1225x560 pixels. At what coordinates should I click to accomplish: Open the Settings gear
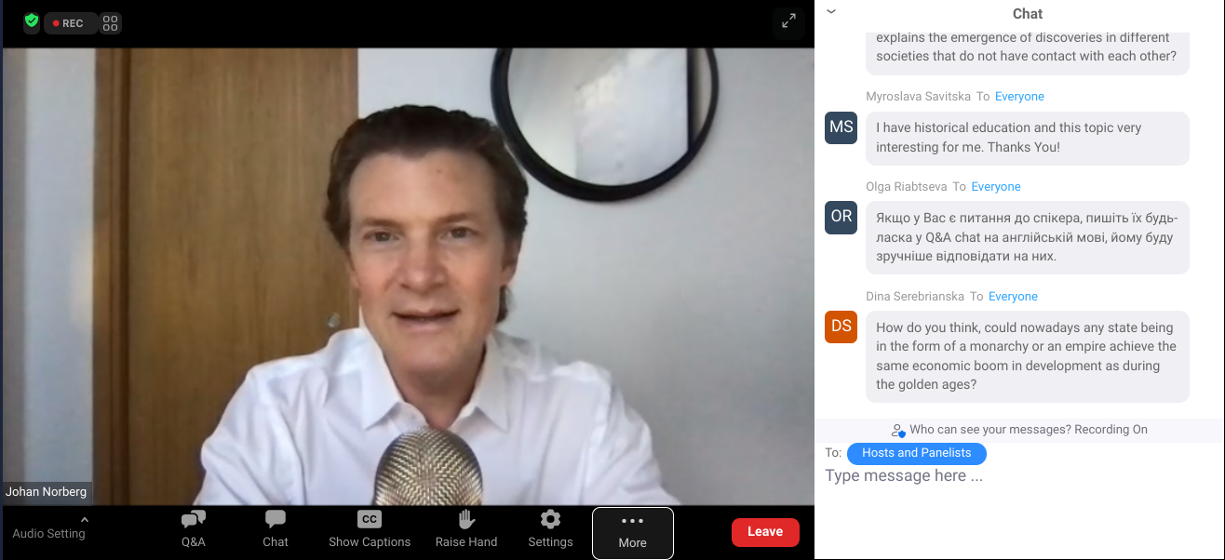coord(550,529)
